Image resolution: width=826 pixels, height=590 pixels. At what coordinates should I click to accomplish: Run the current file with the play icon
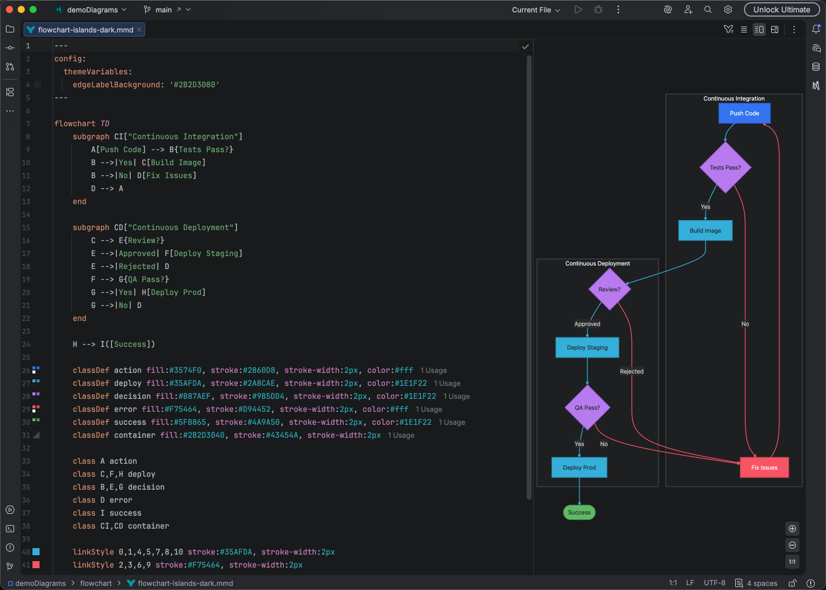(578, 9)
